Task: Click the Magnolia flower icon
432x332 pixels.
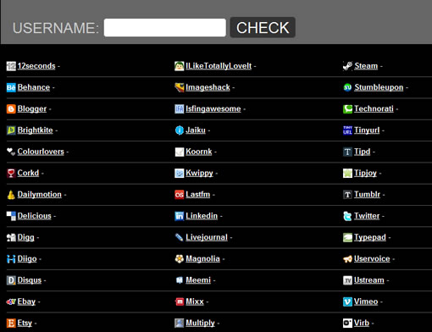Action: tap(180, 259)
